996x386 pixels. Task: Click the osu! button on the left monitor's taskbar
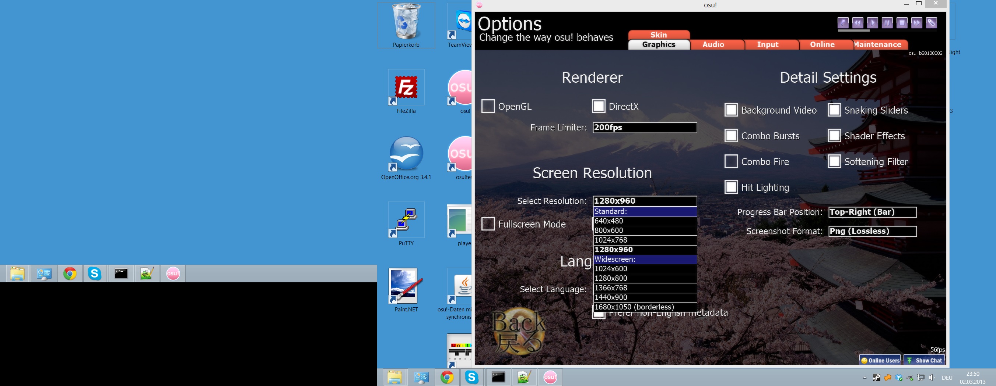click(173, 274)
